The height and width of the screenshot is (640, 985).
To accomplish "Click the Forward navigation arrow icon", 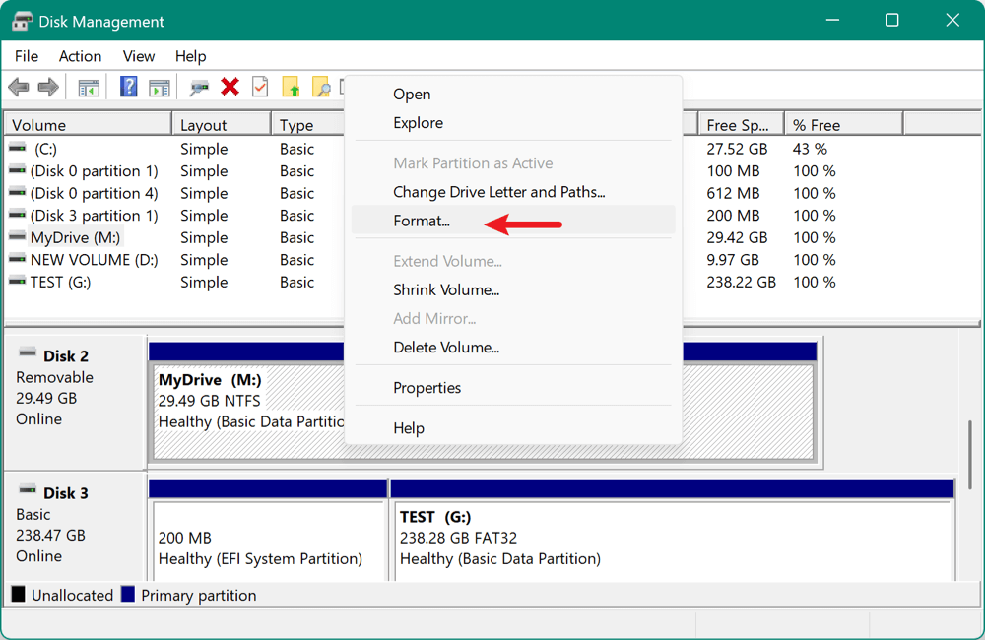I will (x=46, y=87).
